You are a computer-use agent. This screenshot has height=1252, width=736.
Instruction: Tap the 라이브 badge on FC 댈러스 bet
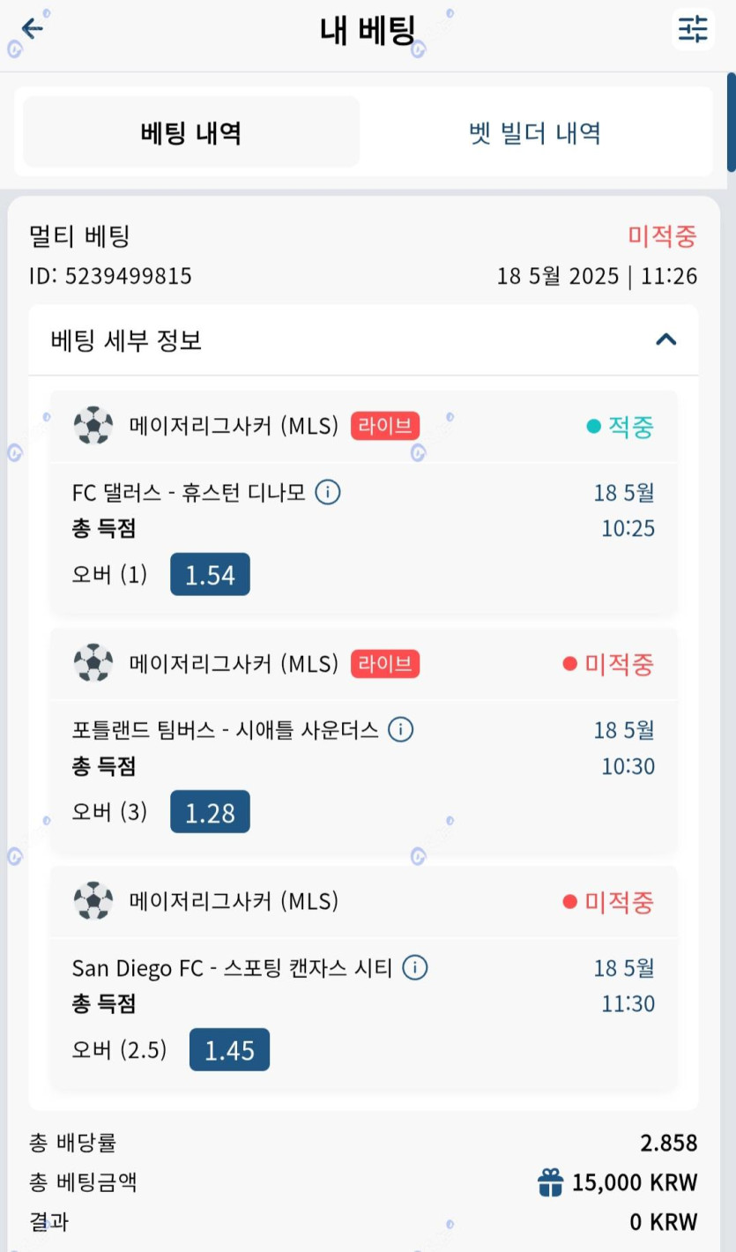point(385,426)
